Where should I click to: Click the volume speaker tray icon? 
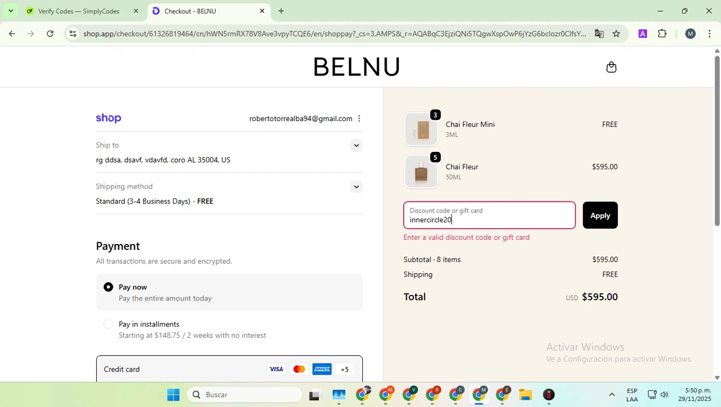point(665,395)
